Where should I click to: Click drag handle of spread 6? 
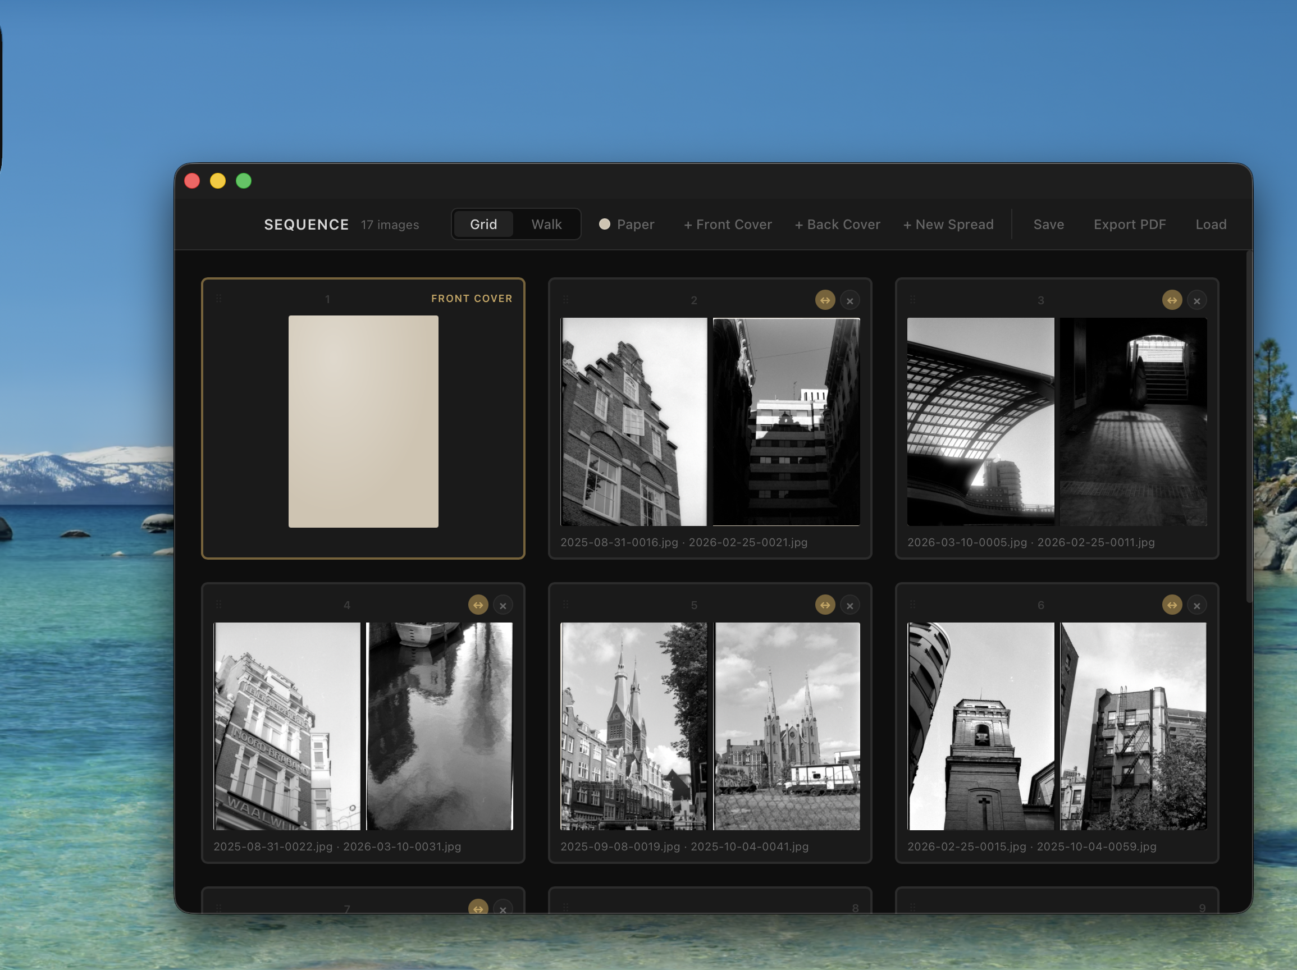(x=912, y=603)
